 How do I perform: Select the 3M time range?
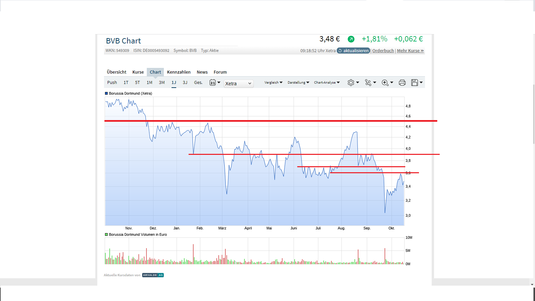[x=162, y=83]
